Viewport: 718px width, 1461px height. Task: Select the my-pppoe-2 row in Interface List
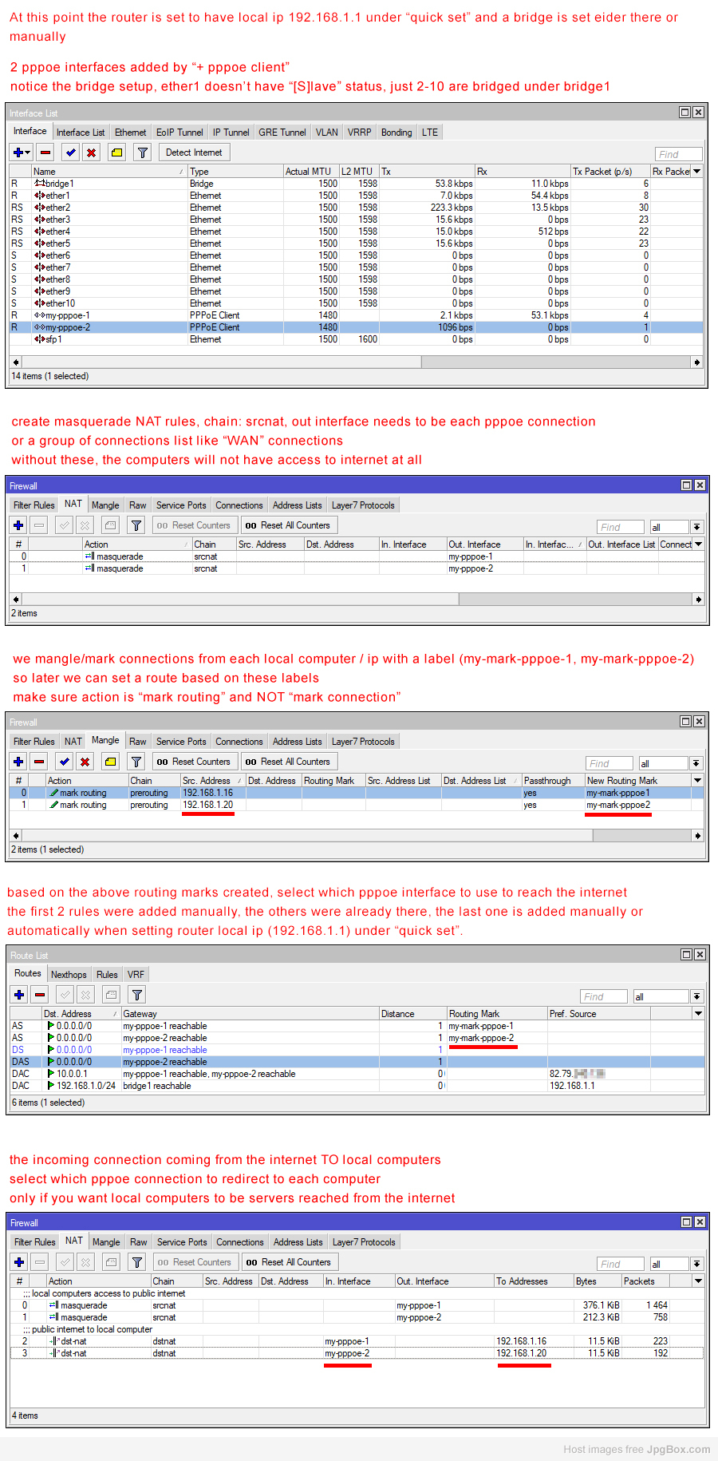[x=357, y=327]
